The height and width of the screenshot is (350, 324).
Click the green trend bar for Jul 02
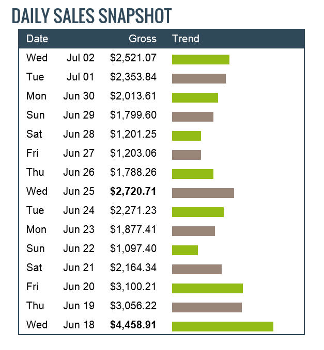click(200, 59)
